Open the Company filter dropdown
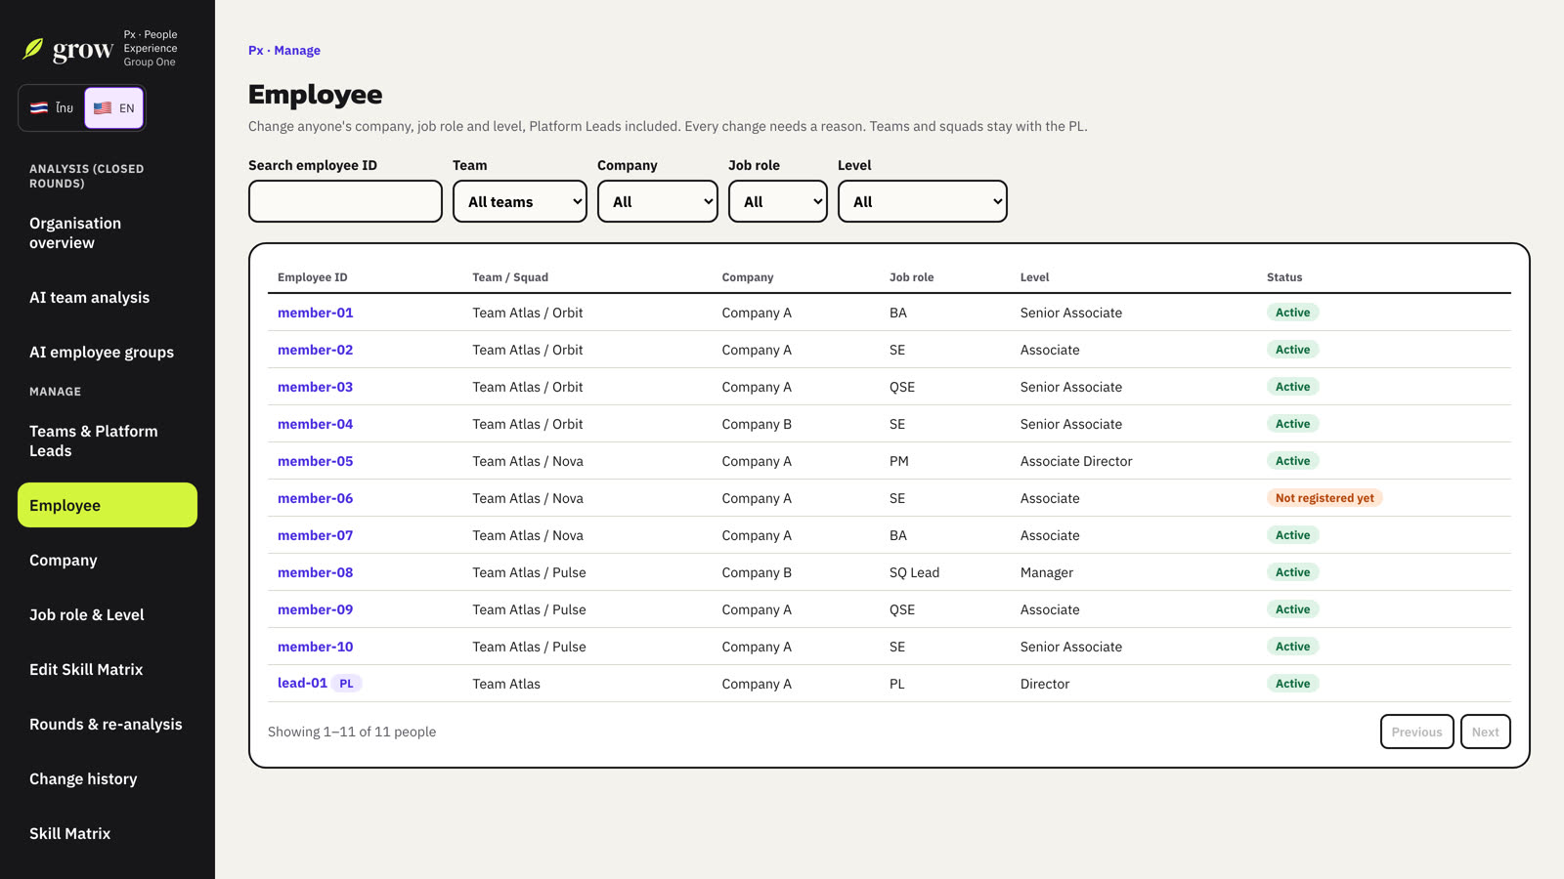Screen dimensions: 1564x879 [x=658, y=201]
